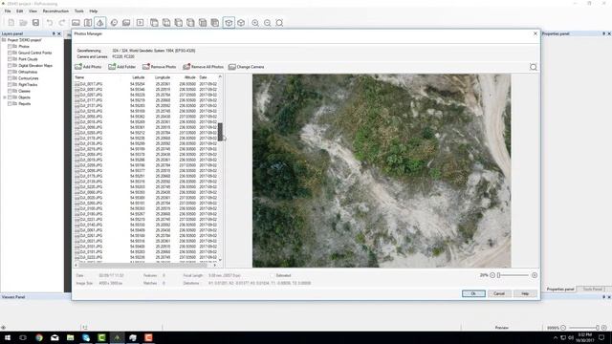The height and width of the screenshot is (344, 612).
Task: Confirm the dialog with Ok button
Action: click(x=473, y=293)
